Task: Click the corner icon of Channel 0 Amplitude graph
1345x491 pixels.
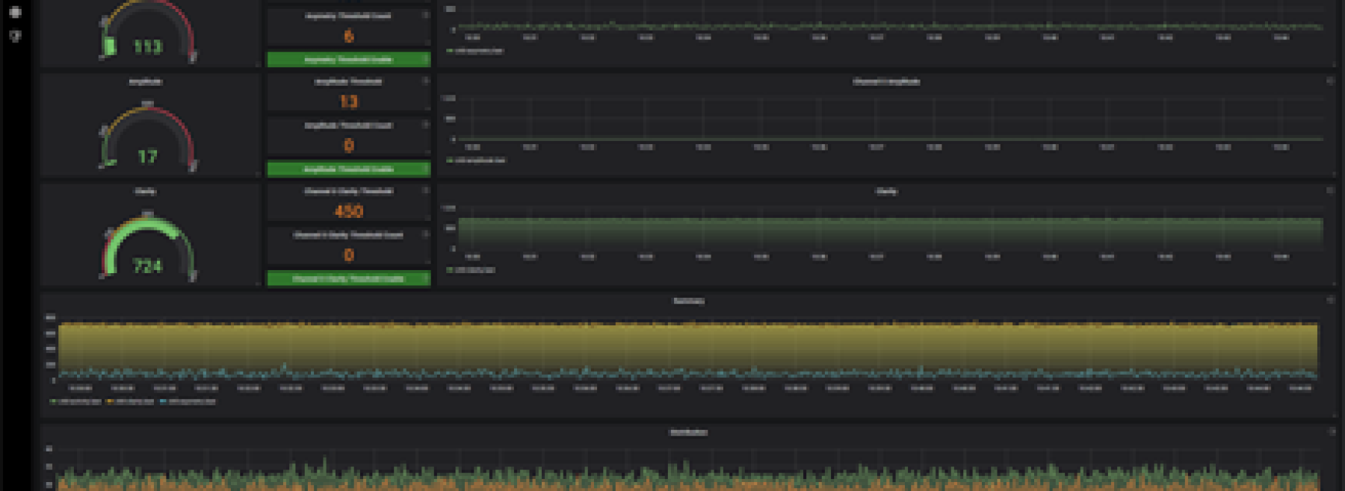Action: tap(1330, 81)
